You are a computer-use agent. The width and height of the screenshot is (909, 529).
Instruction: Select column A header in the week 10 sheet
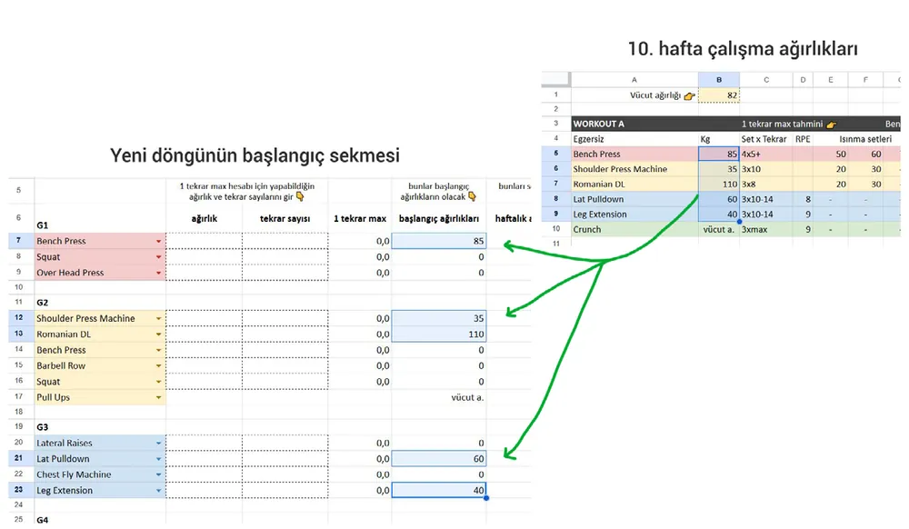pos(634,79)
